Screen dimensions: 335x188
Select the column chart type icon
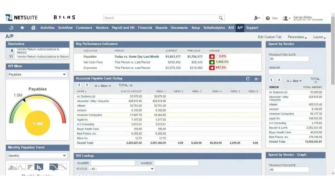pos(39,167)
